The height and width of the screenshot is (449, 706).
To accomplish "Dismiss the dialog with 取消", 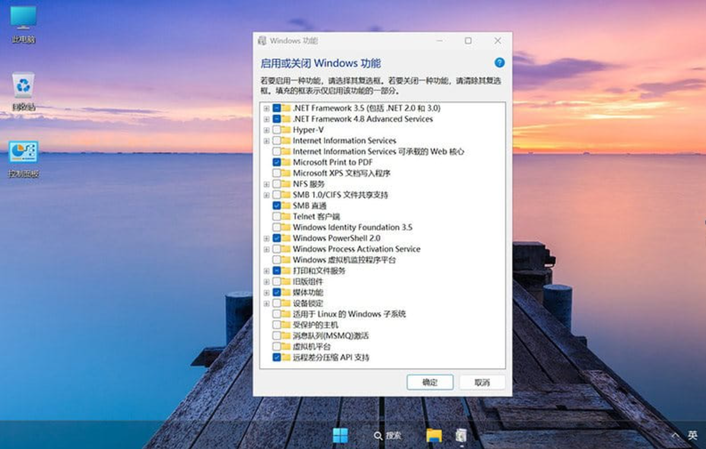I will [x=482, y=383].
